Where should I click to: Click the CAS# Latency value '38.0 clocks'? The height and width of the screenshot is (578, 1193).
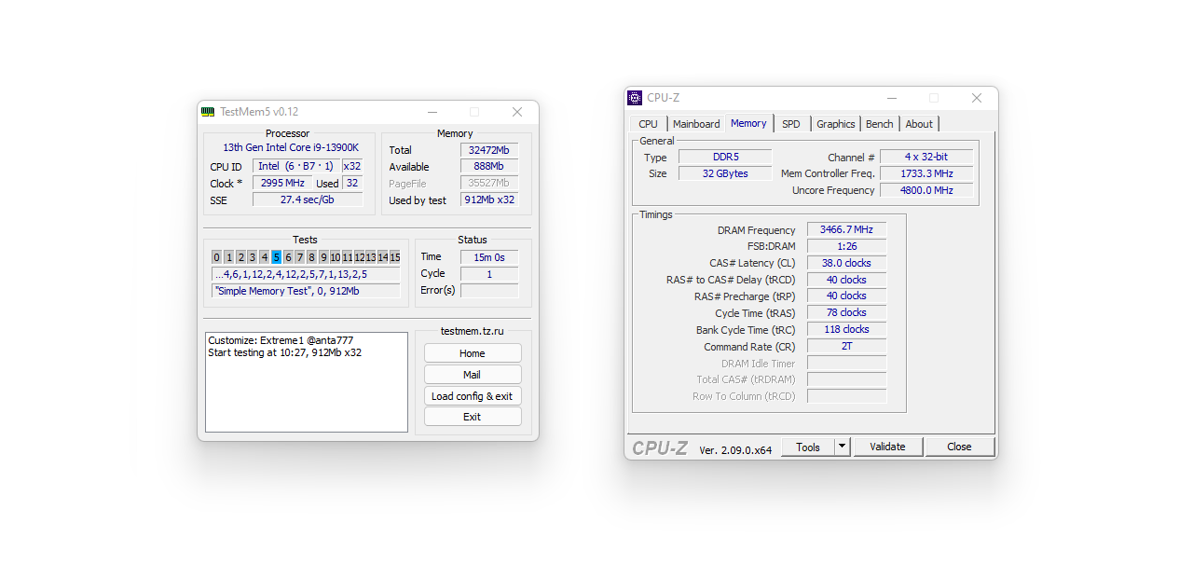[846, 264]
